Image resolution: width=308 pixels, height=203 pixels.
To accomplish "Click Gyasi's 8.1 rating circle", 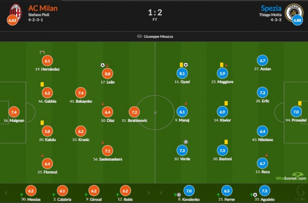I will click(x=182, y=73).
